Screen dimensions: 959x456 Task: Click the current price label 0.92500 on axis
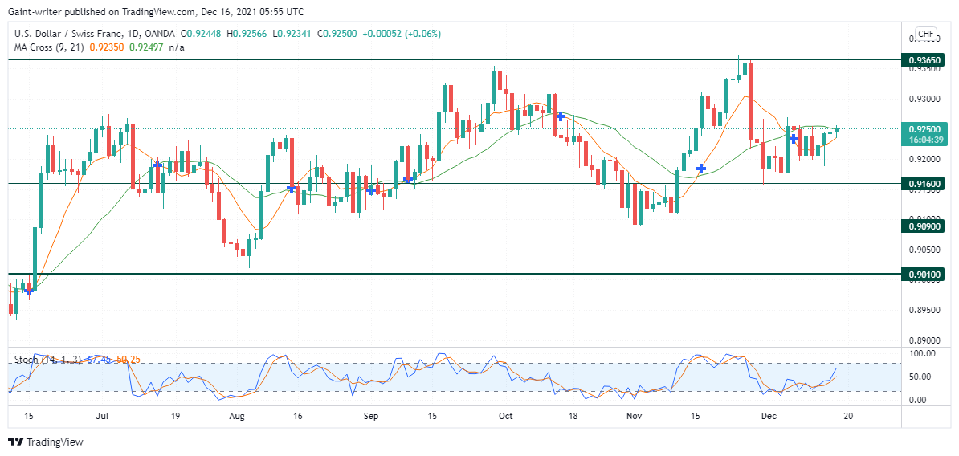[926, 129]
